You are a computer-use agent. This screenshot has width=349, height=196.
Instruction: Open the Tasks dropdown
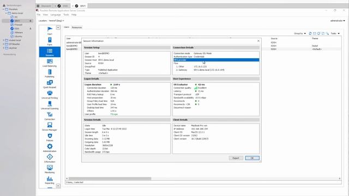point(335,33)
